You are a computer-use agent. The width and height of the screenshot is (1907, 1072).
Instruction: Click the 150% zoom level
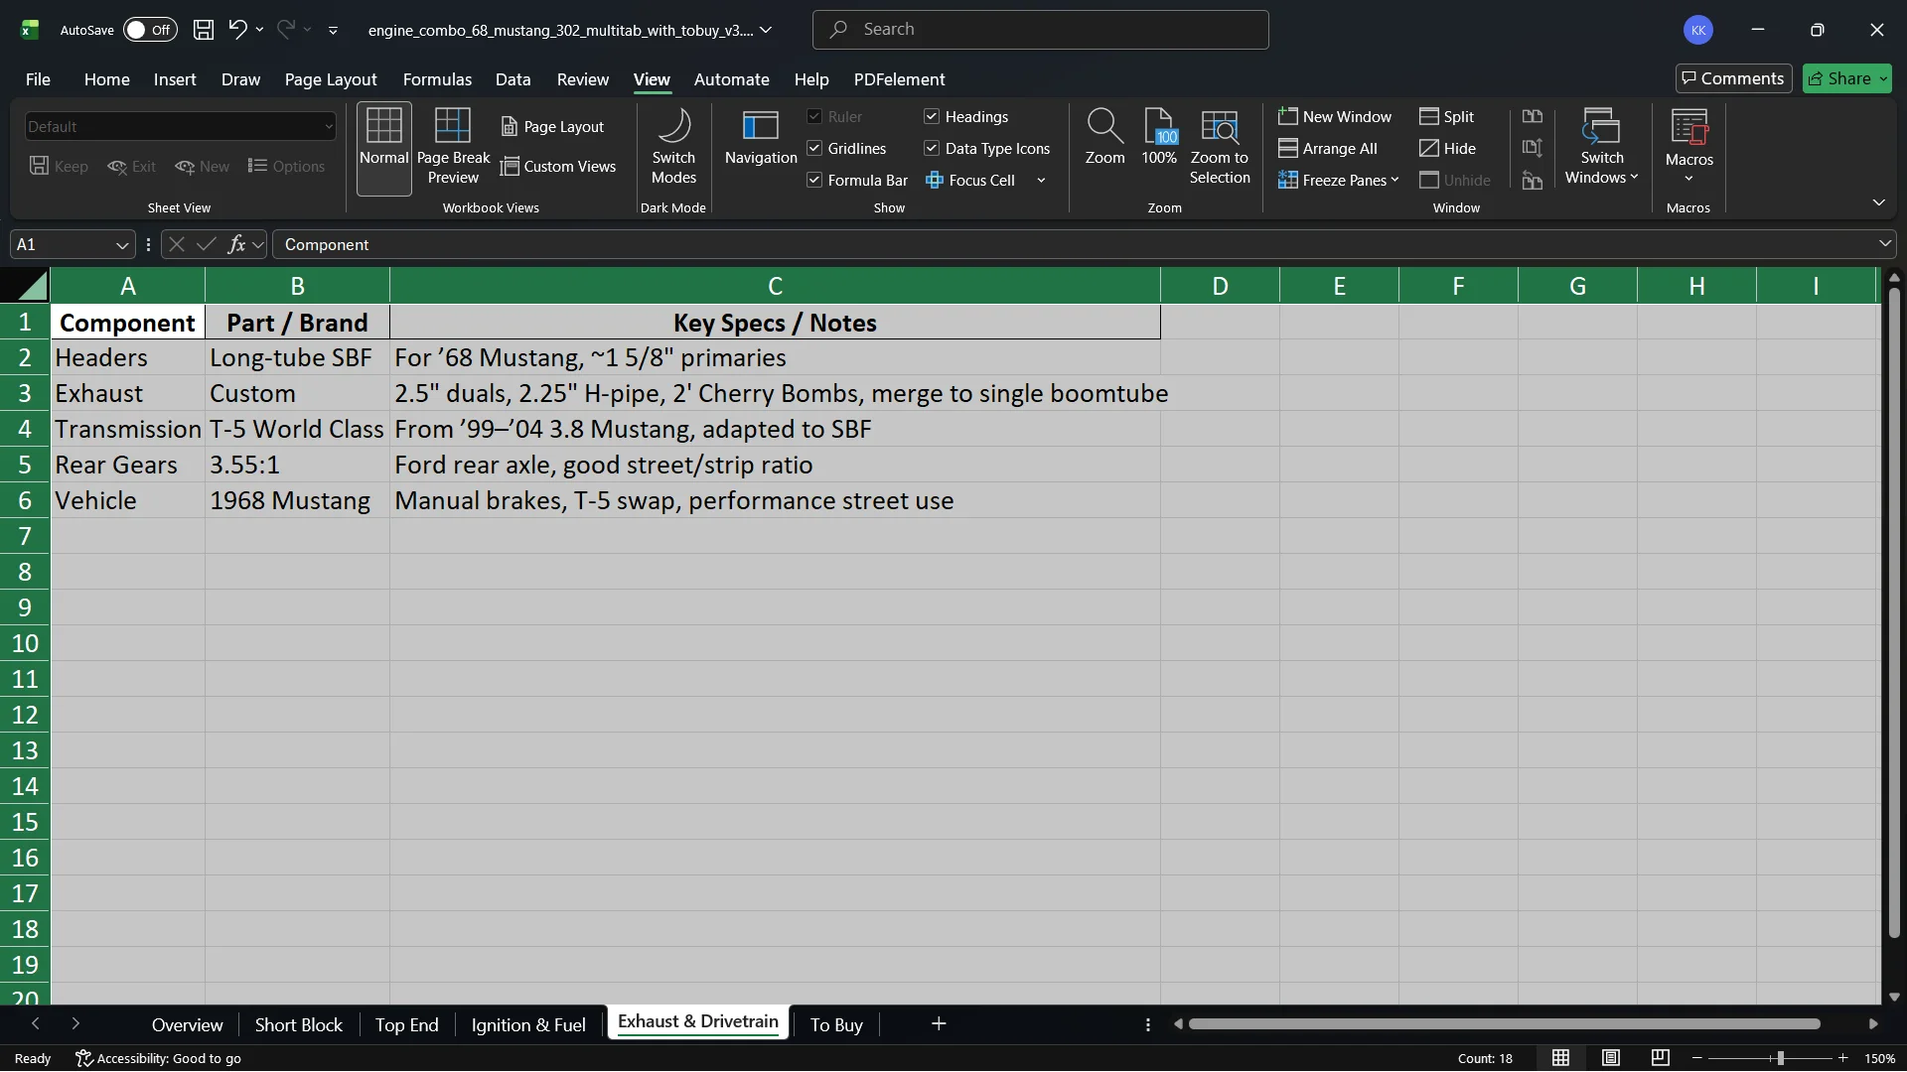(x=1879, y=1058)
